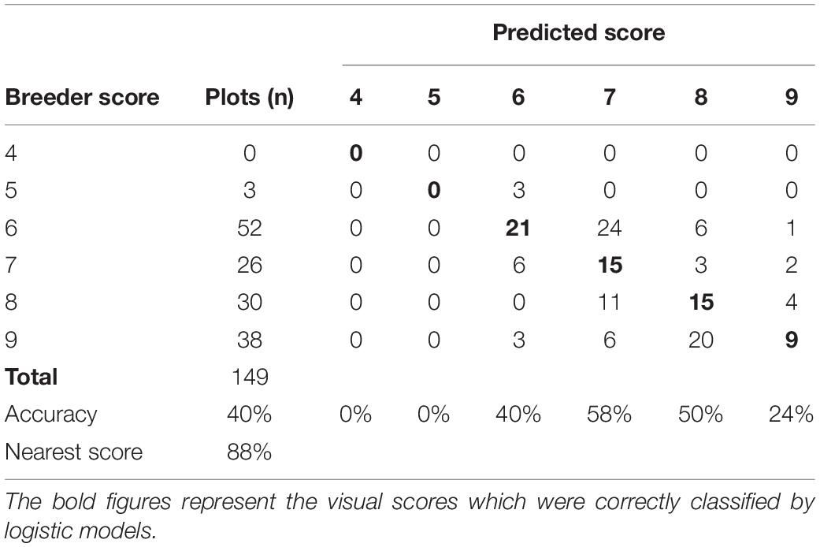
Task: Click the "Plots (n)" column header
Action: 250,98
